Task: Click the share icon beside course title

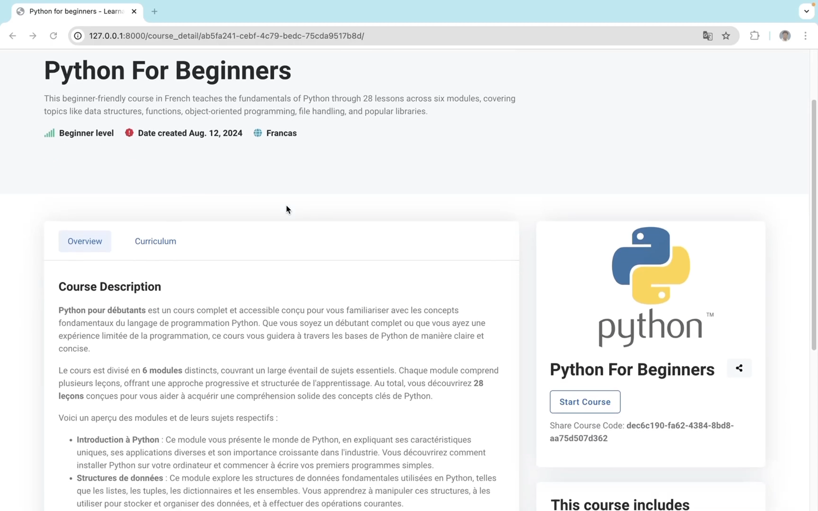Action: tap(739, 368)
